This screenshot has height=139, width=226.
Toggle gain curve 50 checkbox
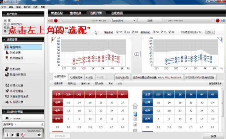pyautogui.click(x=117, y=32)
